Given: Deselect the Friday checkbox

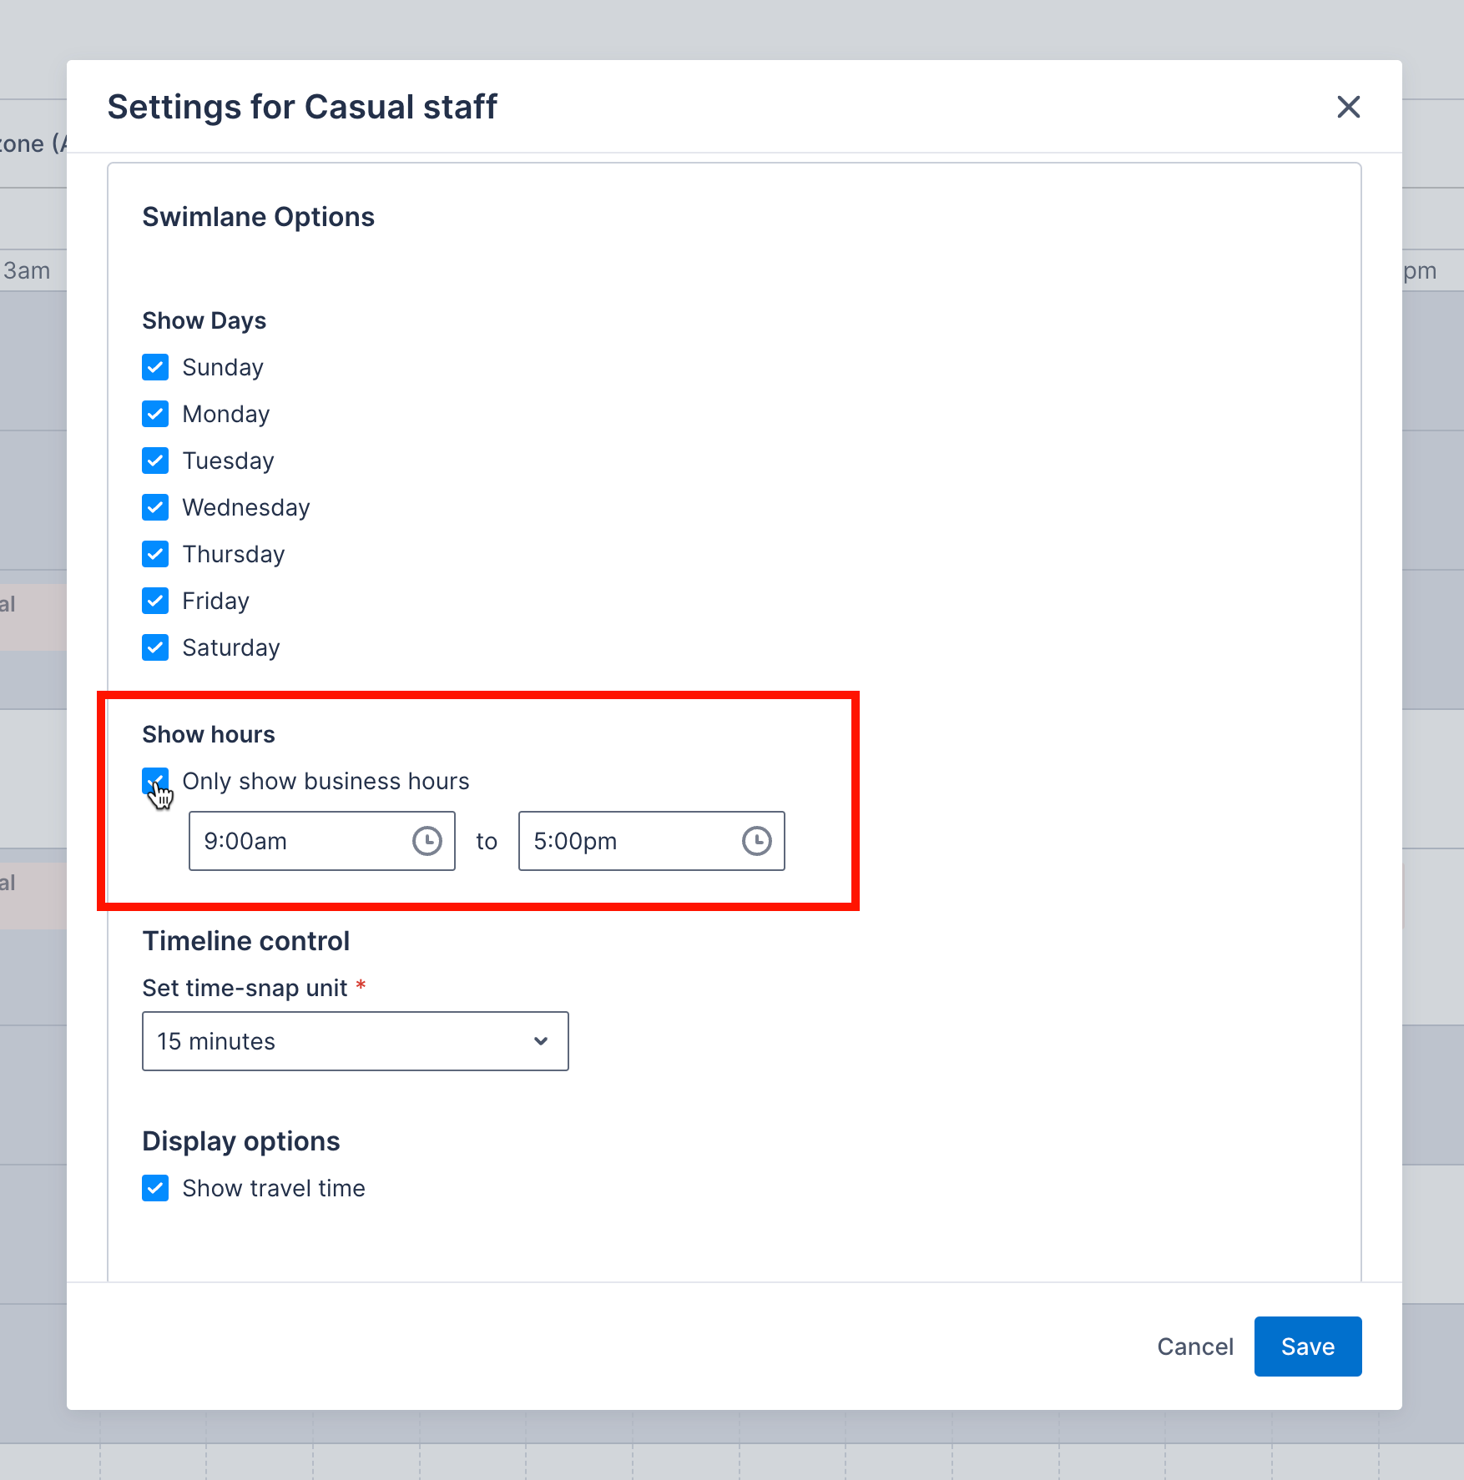Looking at the screenshot, I should point(155,601).
